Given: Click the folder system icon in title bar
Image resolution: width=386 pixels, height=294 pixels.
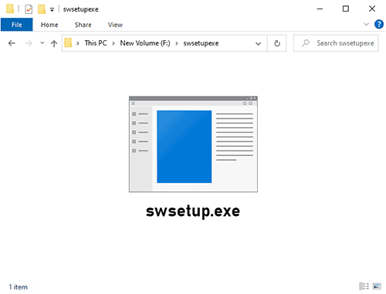Looking at the screenshot, I should pos(10,8).
